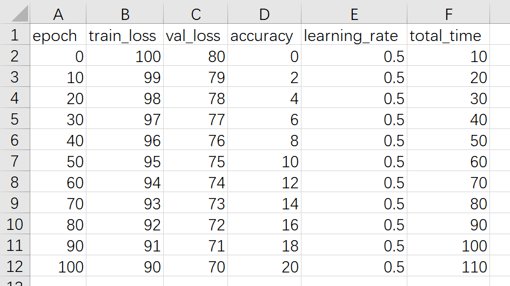Click the column E header
510x286 pixels.
[x=354, y=13]
